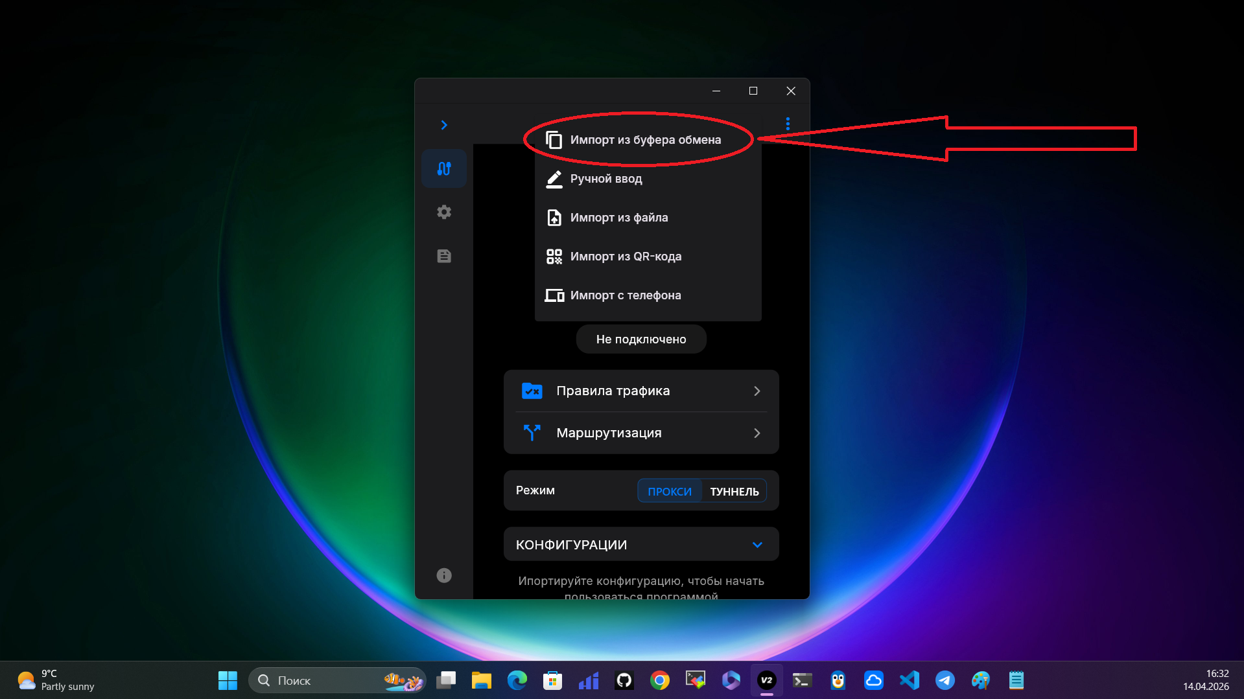
Task: Choose Импорт из QR-кода
Action: coord(626,257)
